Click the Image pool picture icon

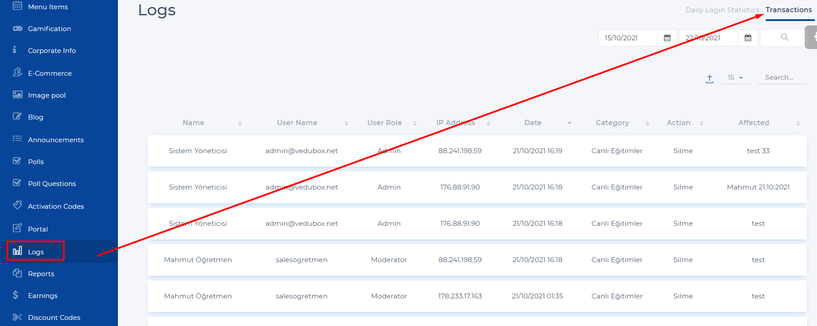point(18,95)
